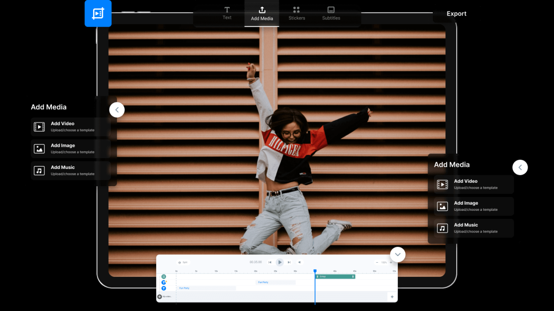Click the skip-to-previous icon in the timeline

270,262
